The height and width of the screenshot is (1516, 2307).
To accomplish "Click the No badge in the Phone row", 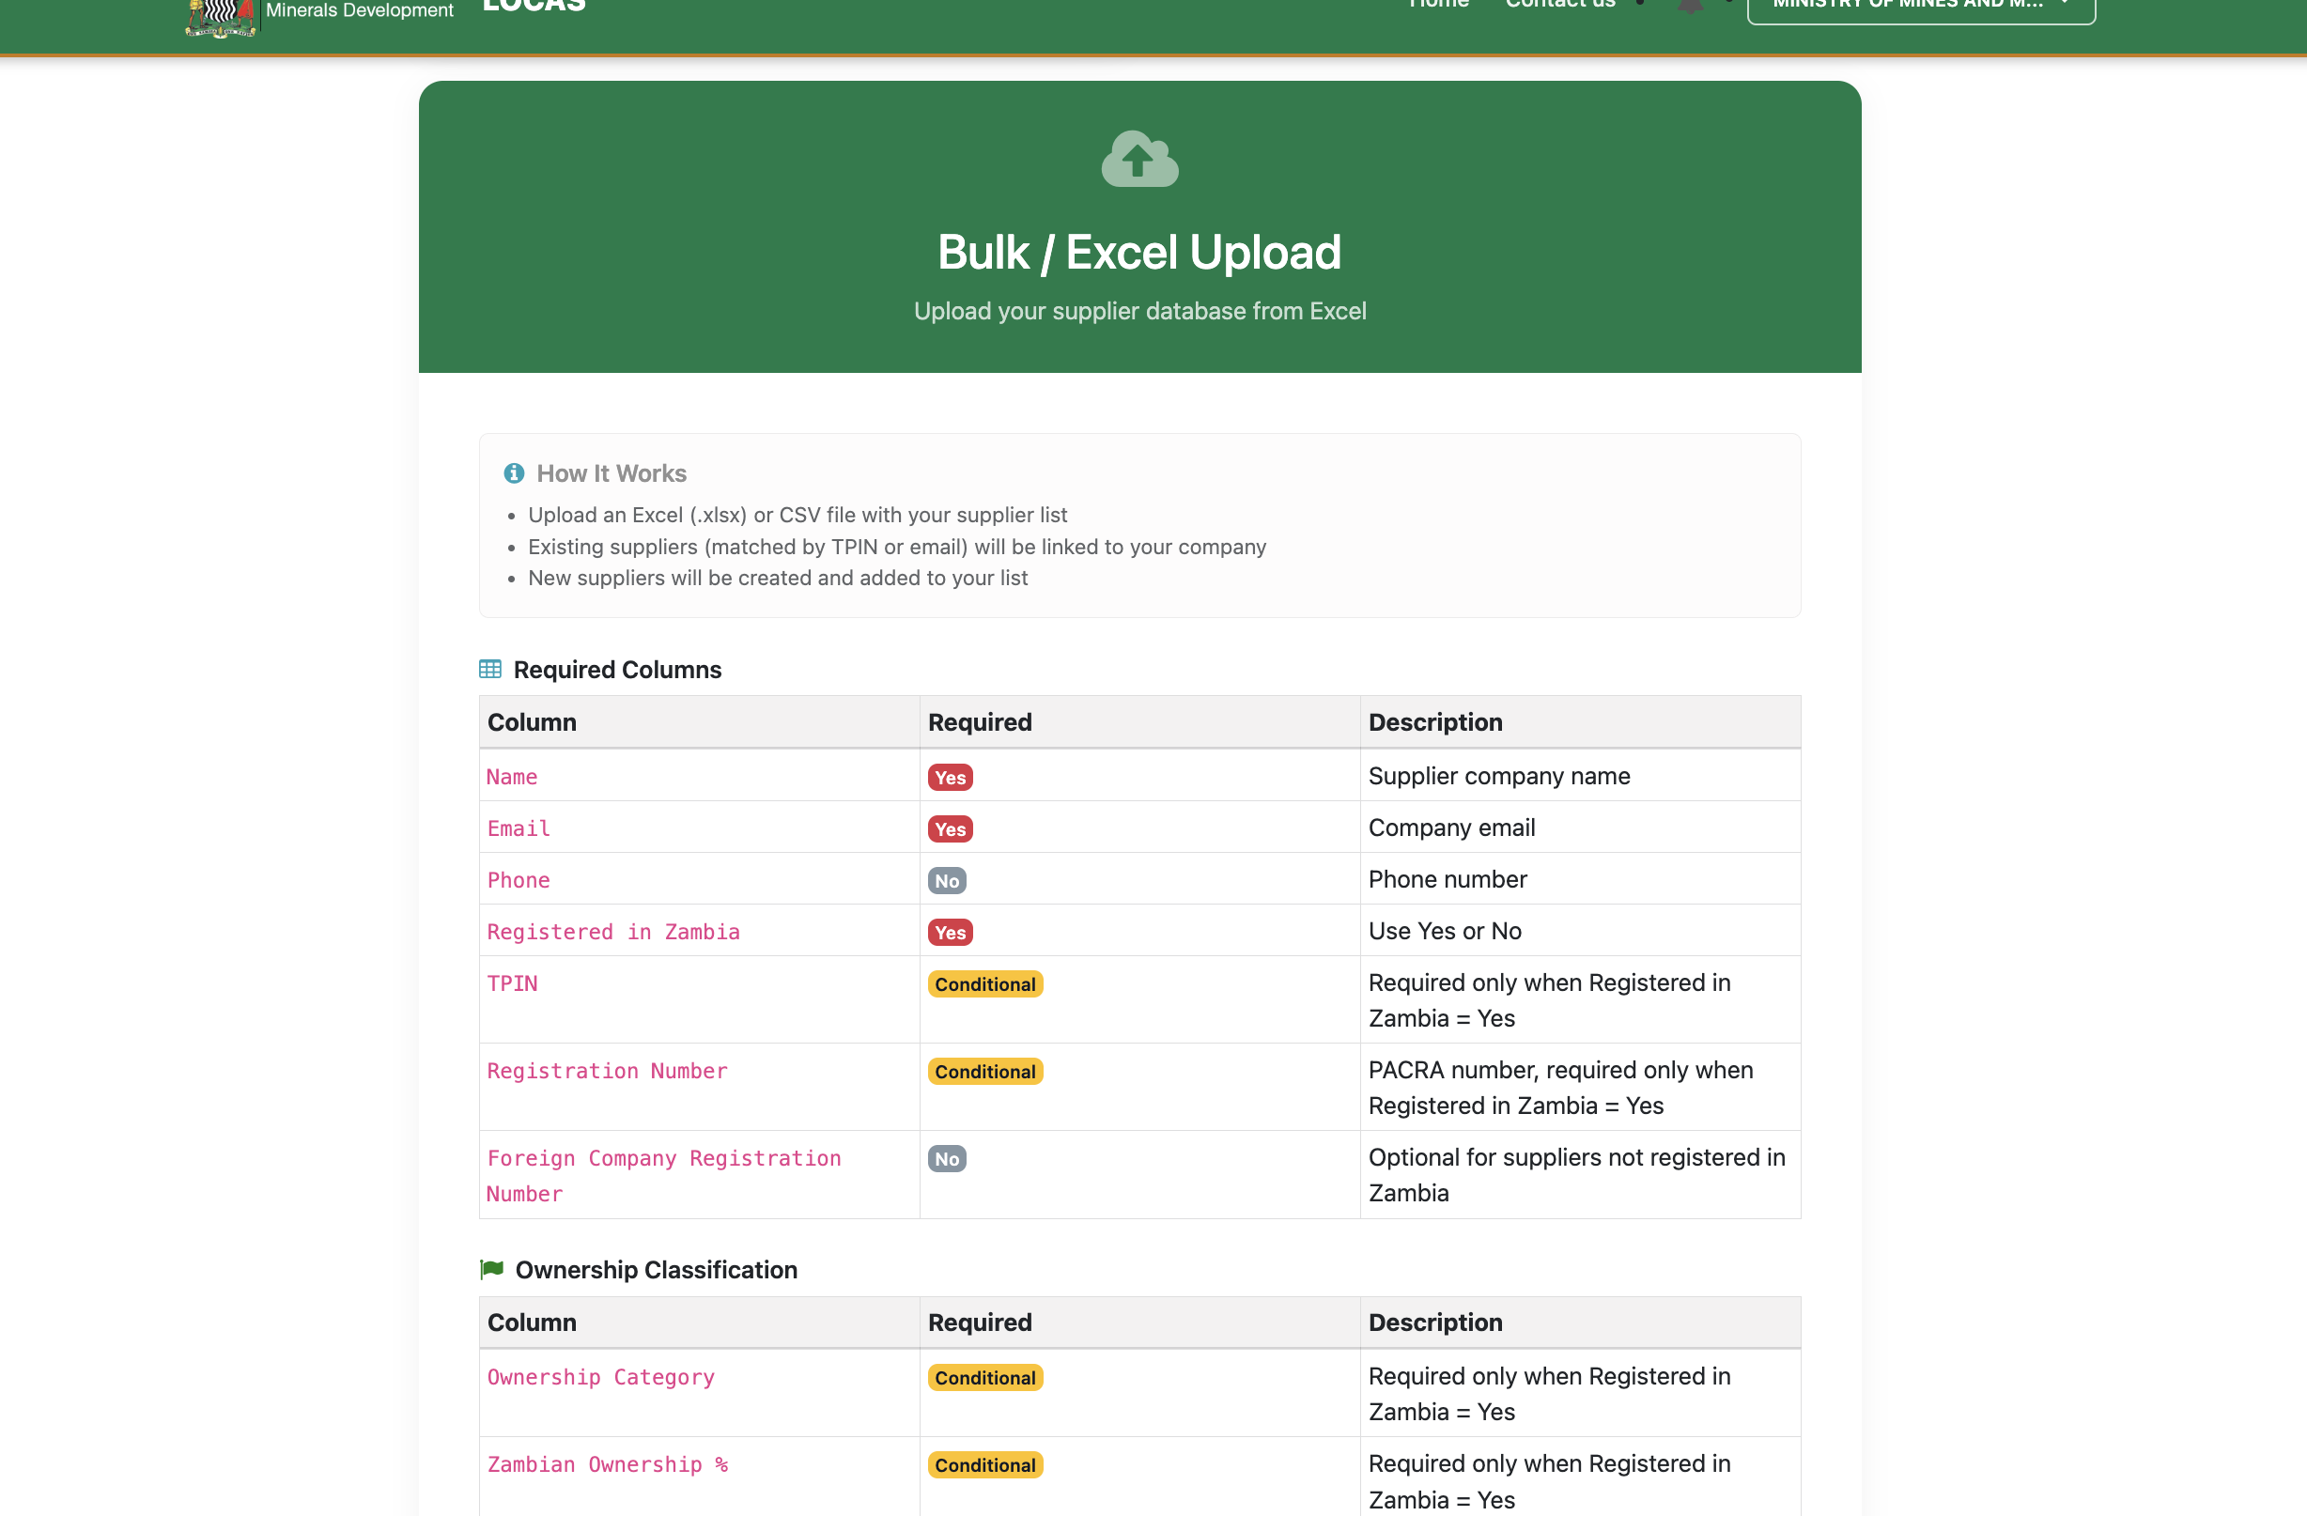I will click(947, 881).
